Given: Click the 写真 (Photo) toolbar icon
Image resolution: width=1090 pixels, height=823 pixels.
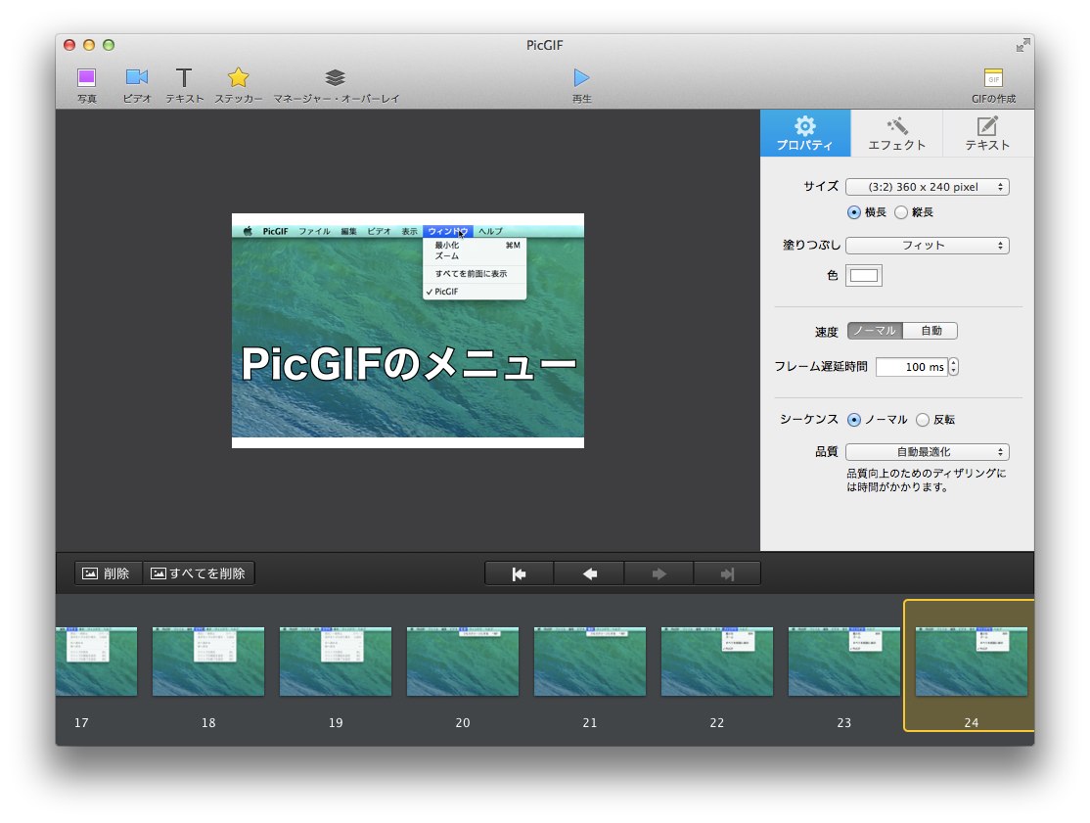Looking at the screenshot, I should [x=87, y=78].
